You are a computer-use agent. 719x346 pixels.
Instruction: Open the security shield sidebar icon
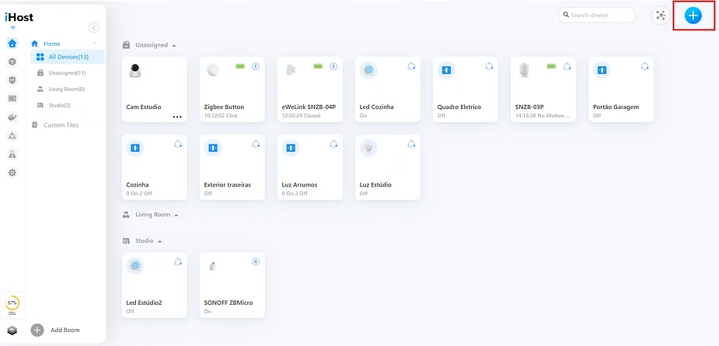coord(12,79)
